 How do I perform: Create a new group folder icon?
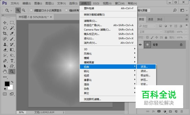tap(171, 111)
